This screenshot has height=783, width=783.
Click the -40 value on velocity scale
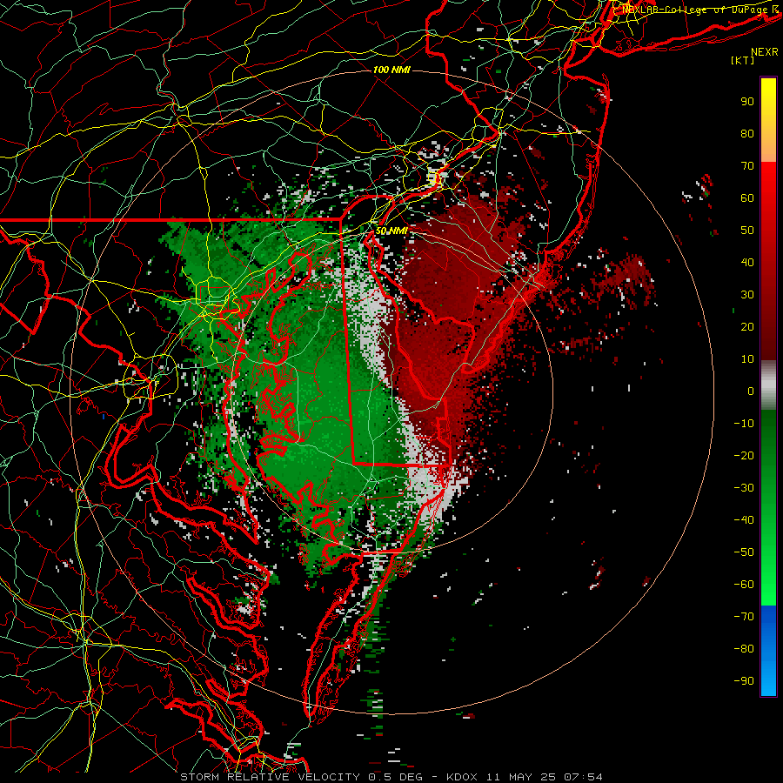pyautogui.click(x=744, y=520)
